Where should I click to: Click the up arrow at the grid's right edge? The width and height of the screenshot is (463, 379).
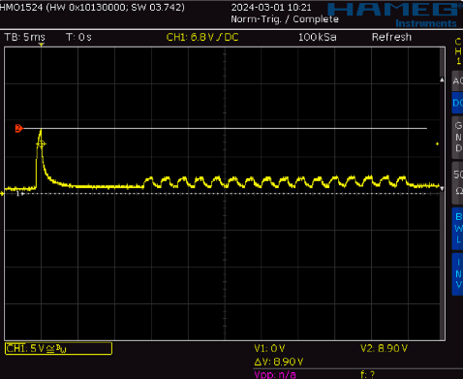[x=442, y=79]
